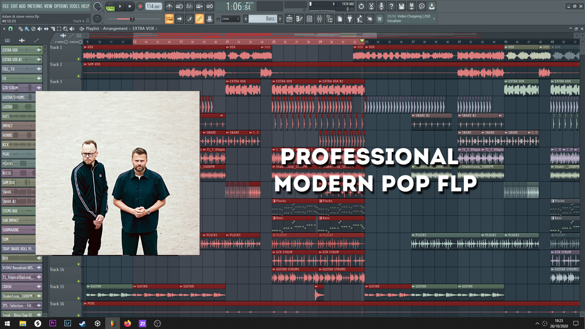Open the PATTERNS menu

[x=35, y=6]
